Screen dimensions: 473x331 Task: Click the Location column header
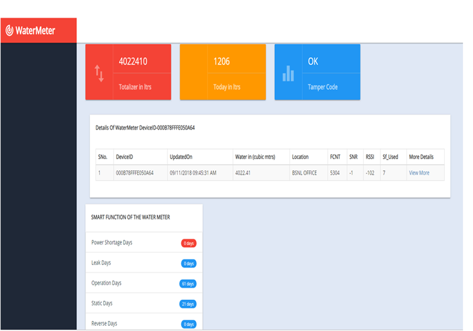[x=300, y=157]
